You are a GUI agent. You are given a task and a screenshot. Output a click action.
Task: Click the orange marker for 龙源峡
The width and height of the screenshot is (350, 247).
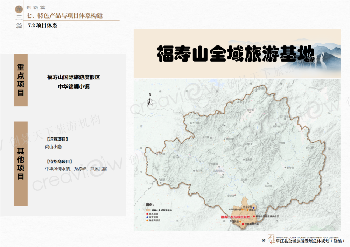tap(247, 210)
